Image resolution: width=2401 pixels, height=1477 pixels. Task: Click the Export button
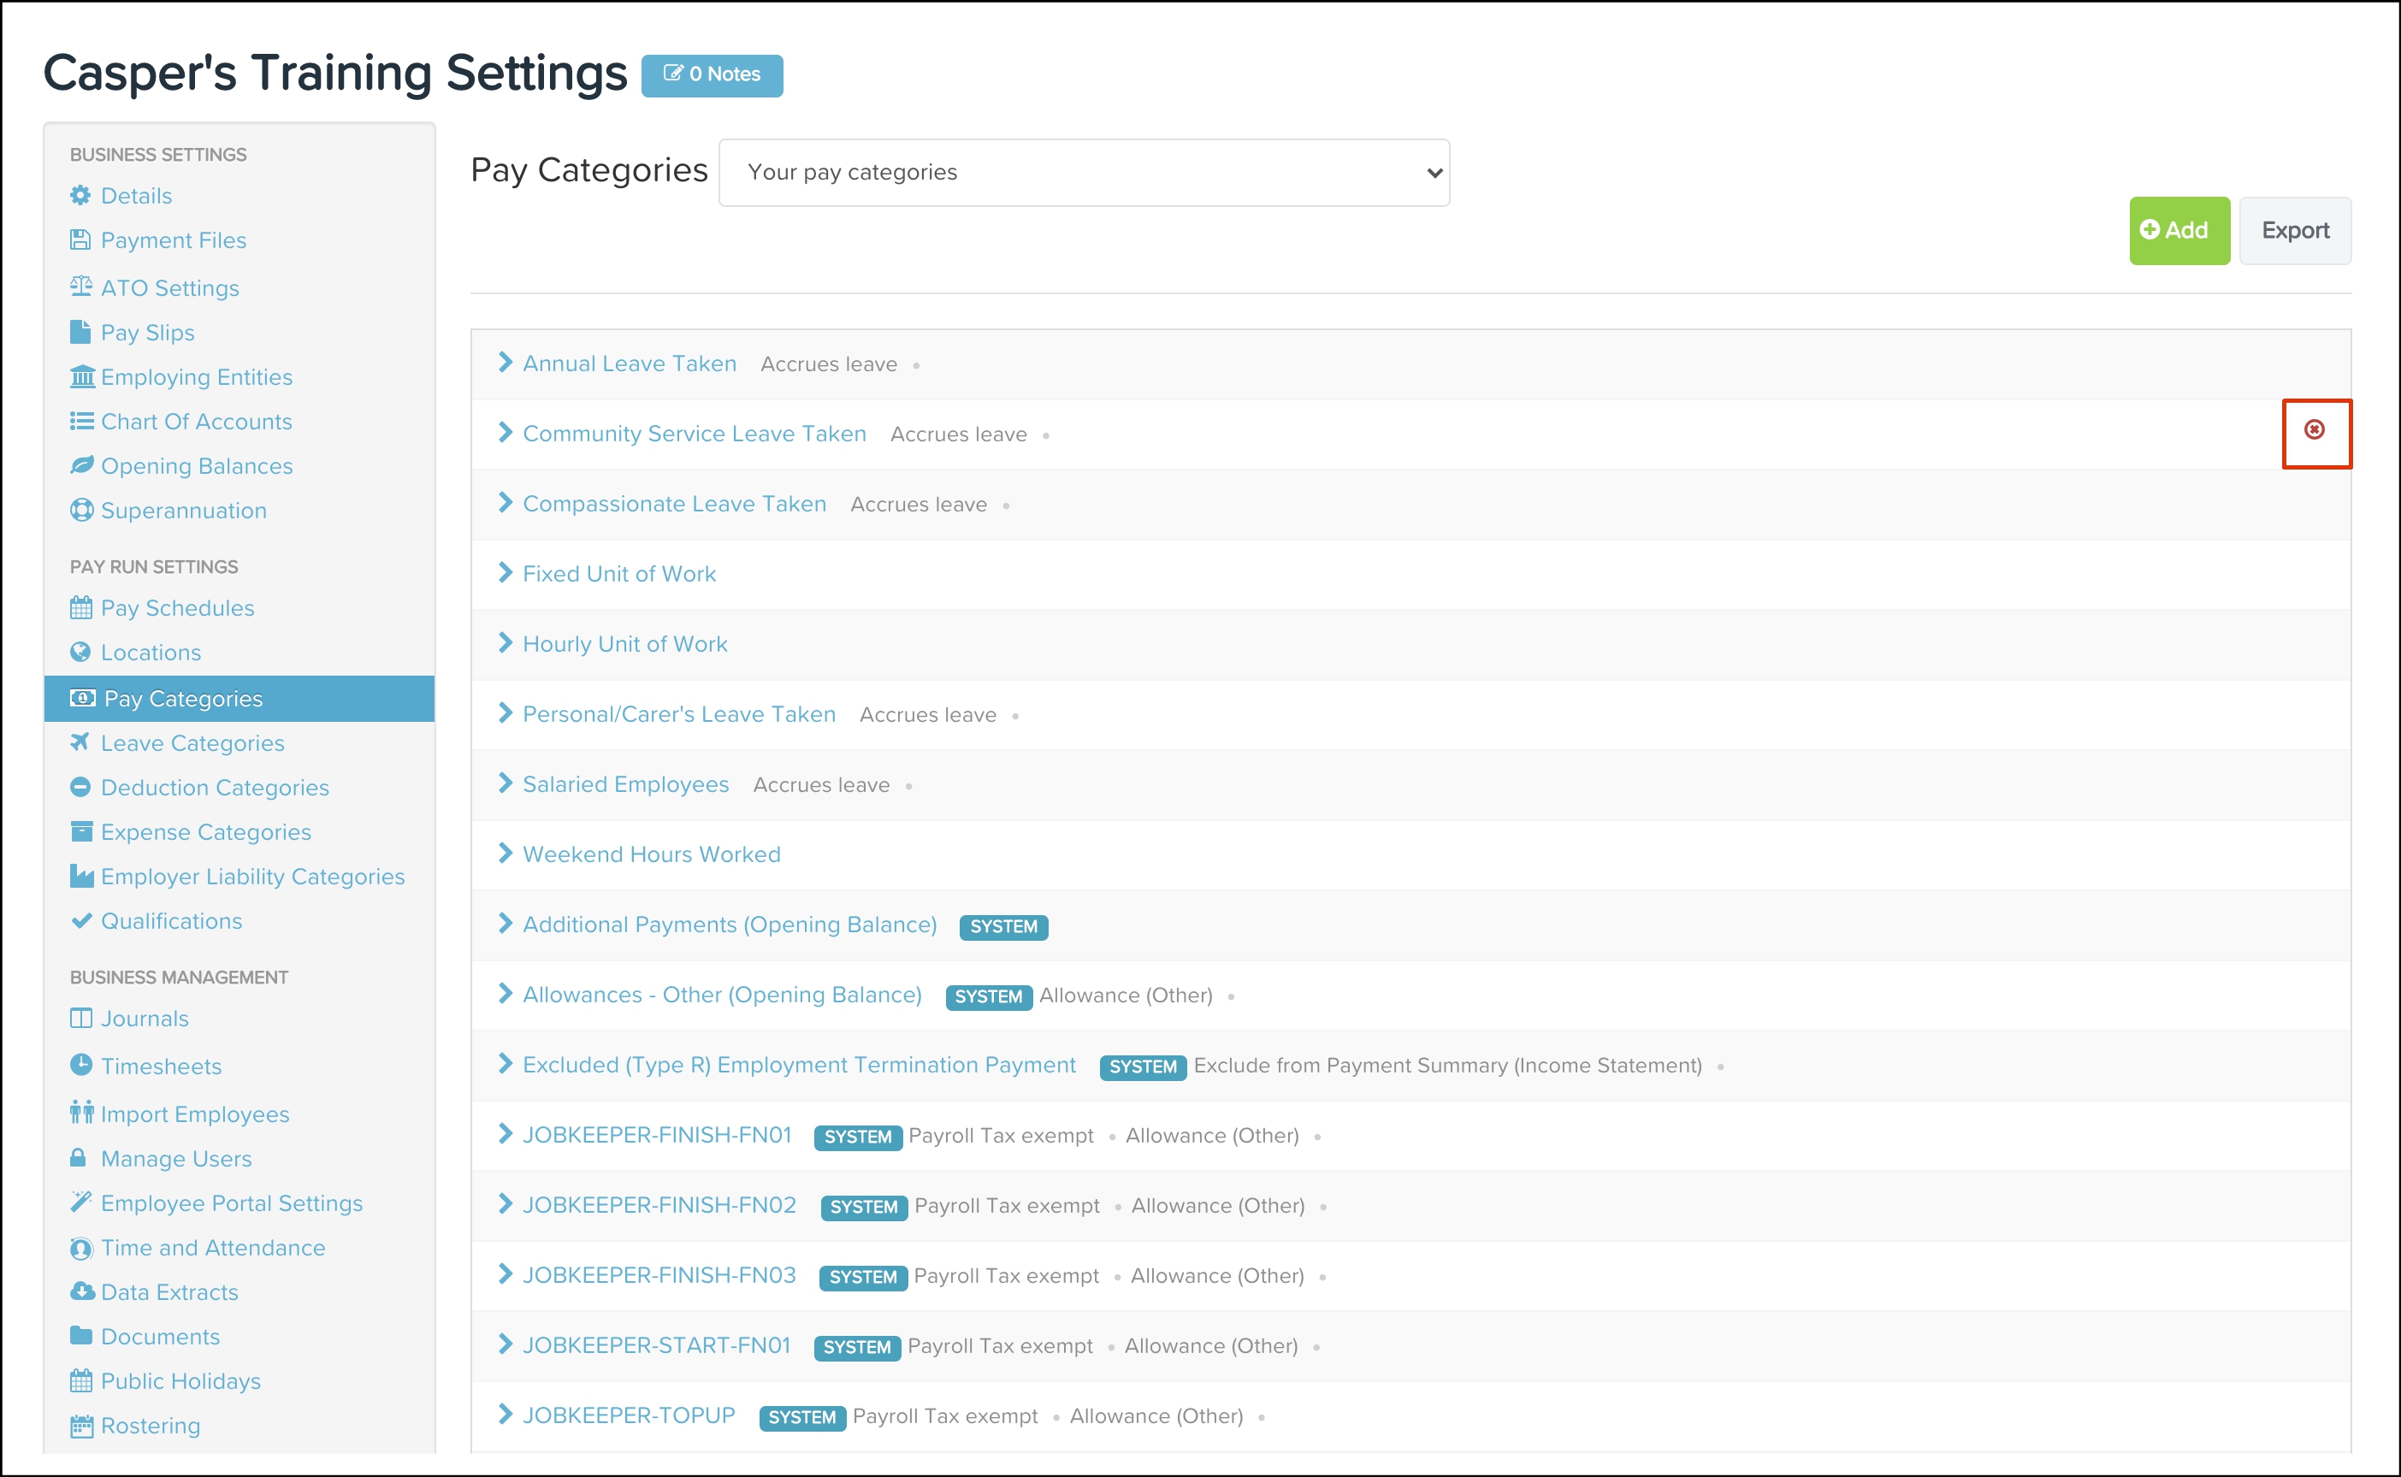click(2293, 231)
